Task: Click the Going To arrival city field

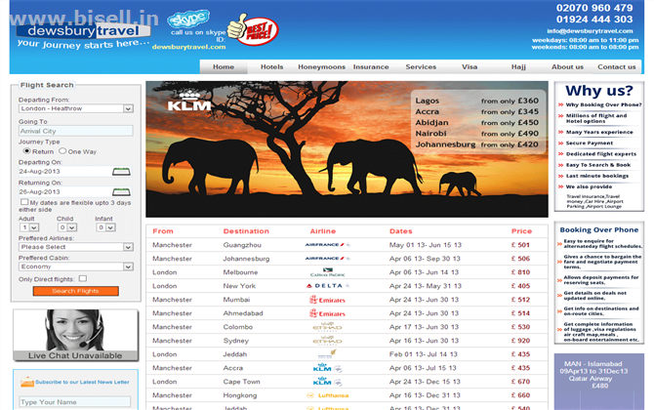Action: [76, 131]
